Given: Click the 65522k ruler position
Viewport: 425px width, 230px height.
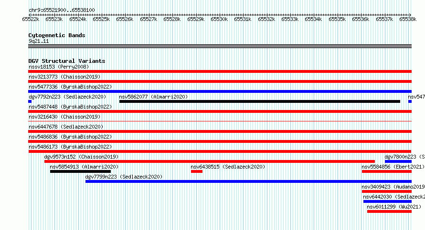Looking at the screenshot, I should (31, 19).
